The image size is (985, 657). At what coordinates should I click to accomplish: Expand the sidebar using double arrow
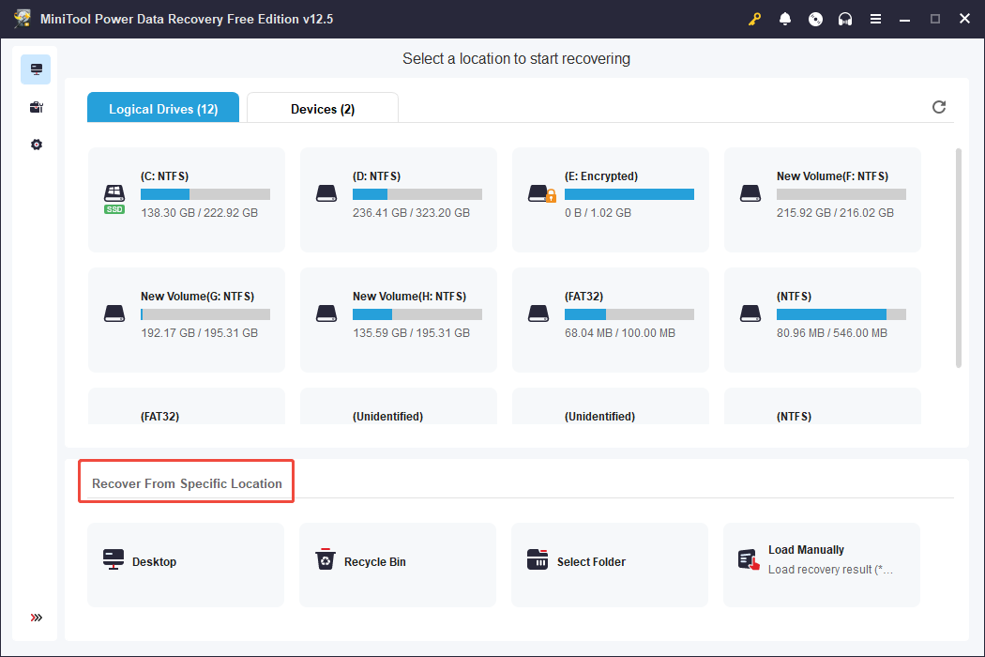click(36, 618)
